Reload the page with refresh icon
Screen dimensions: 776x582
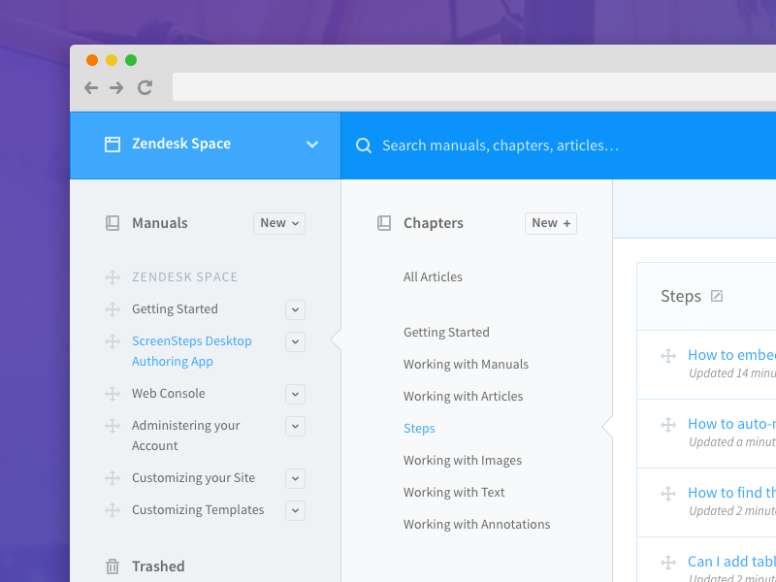[145, 88]
